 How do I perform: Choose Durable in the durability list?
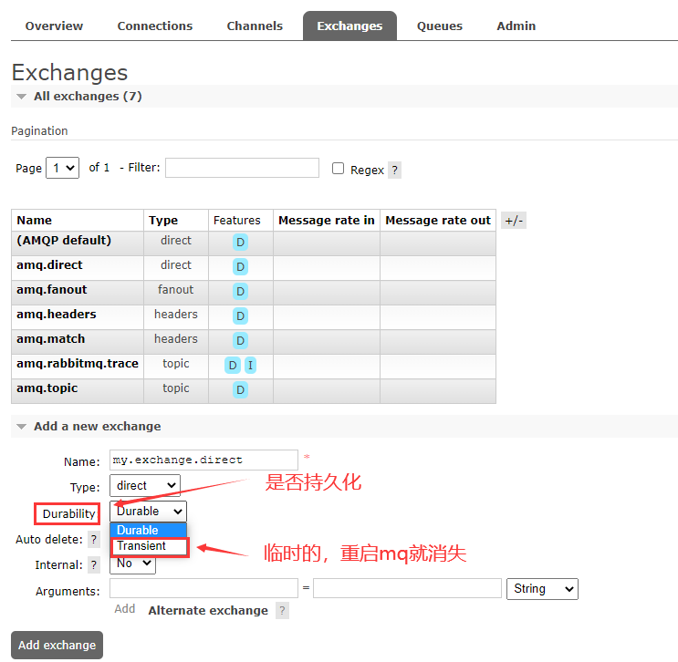tap(149, 530)
